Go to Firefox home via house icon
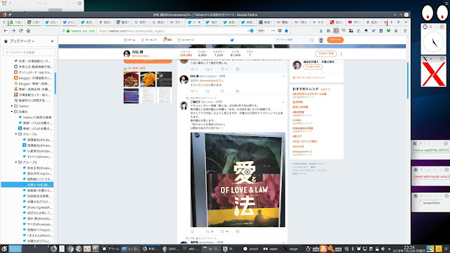 [28, 31]
